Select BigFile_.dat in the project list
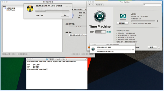Image resolution: width=164 pixels, height=91 pixels. click(x=12, y=10)
